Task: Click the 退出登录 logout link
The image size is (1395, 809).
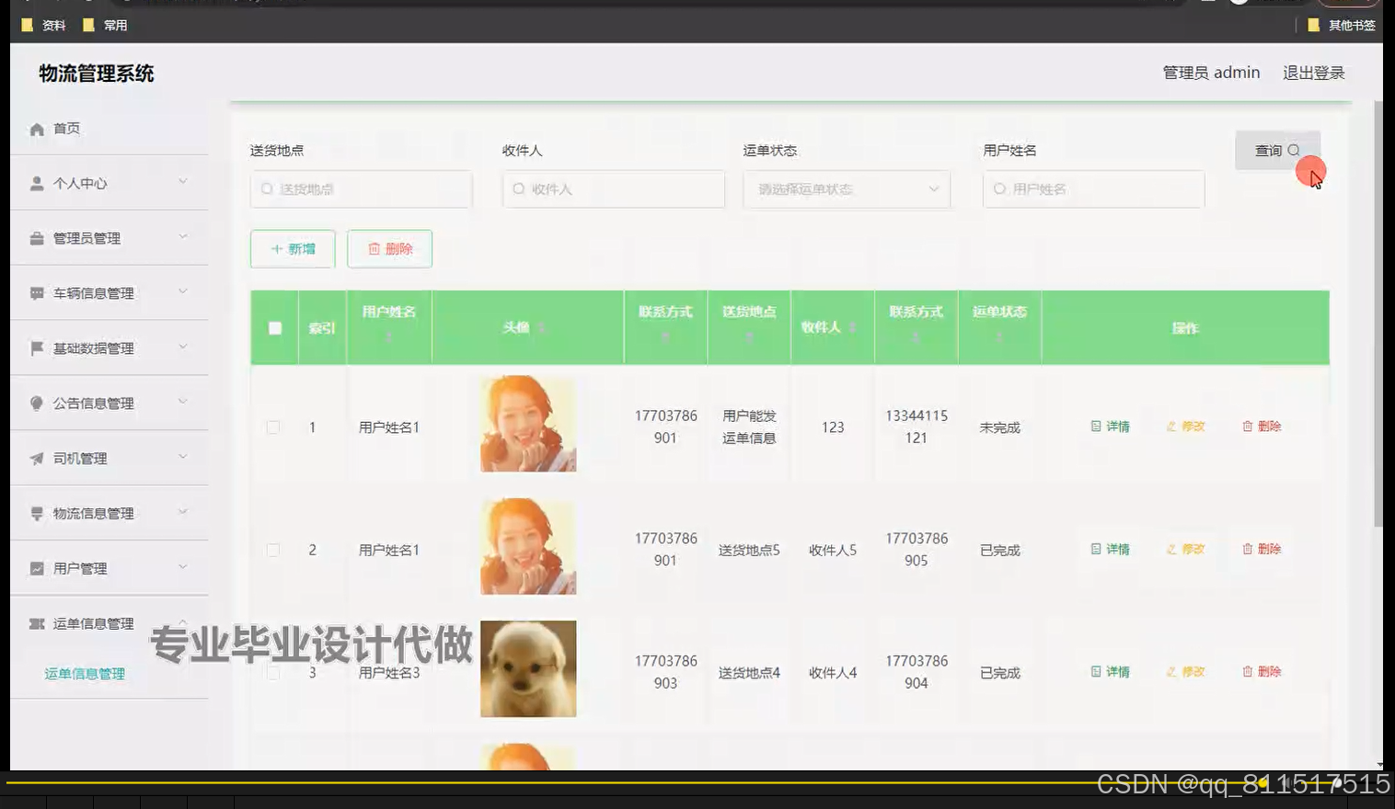Action: [x=1313, y=73]
